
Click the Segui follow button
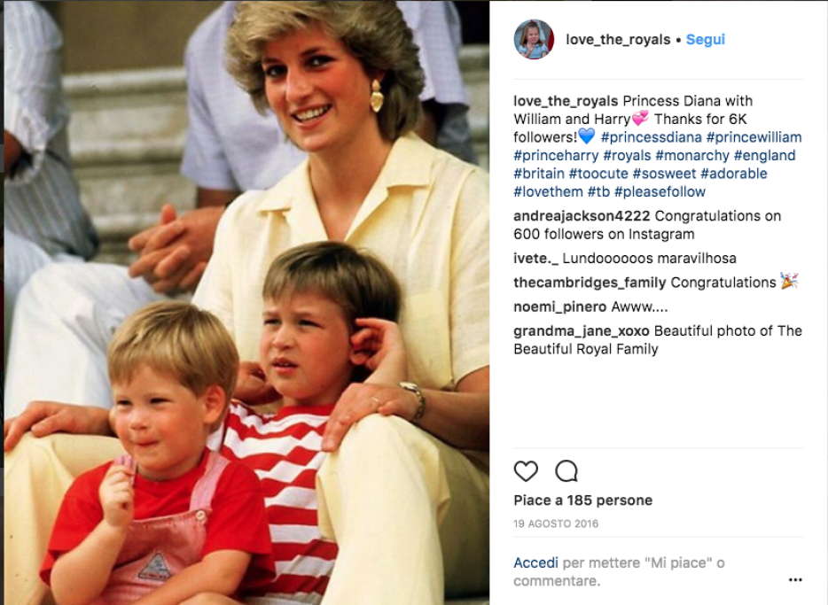pos(706,40)
